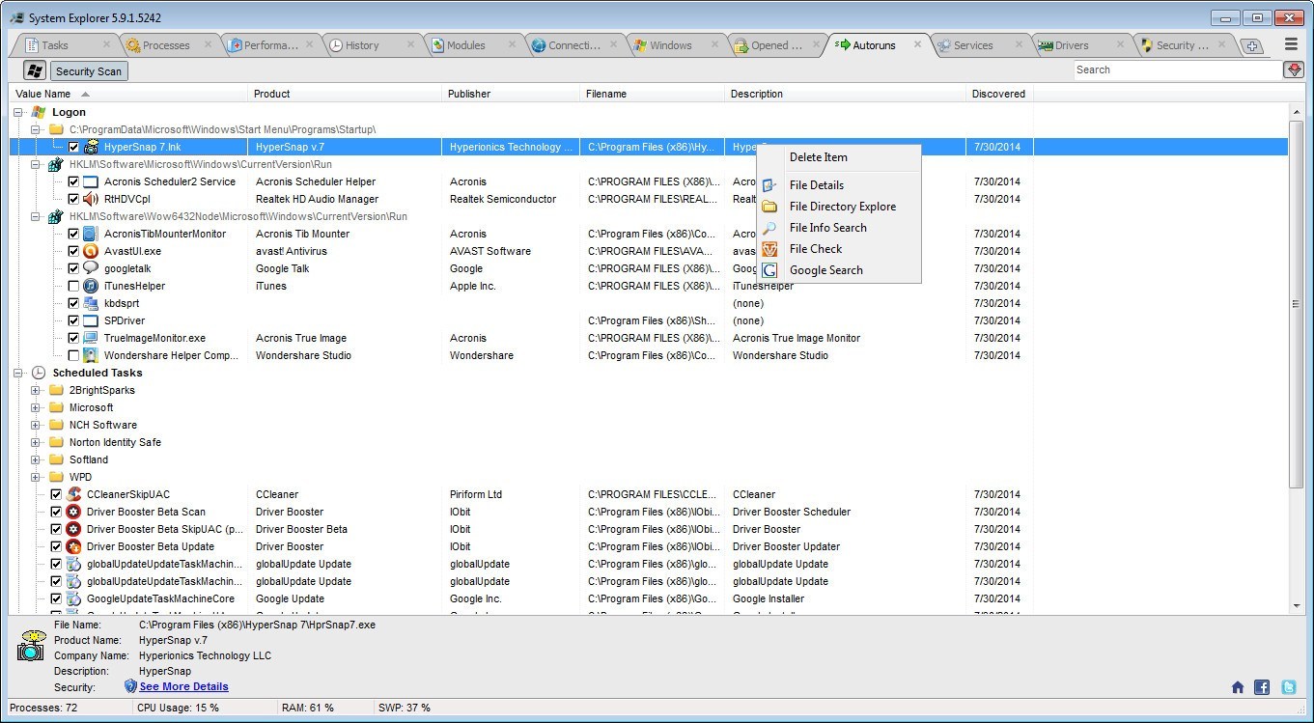Open the History tab
The image size is (1314, 723).
tap(362, 45)
